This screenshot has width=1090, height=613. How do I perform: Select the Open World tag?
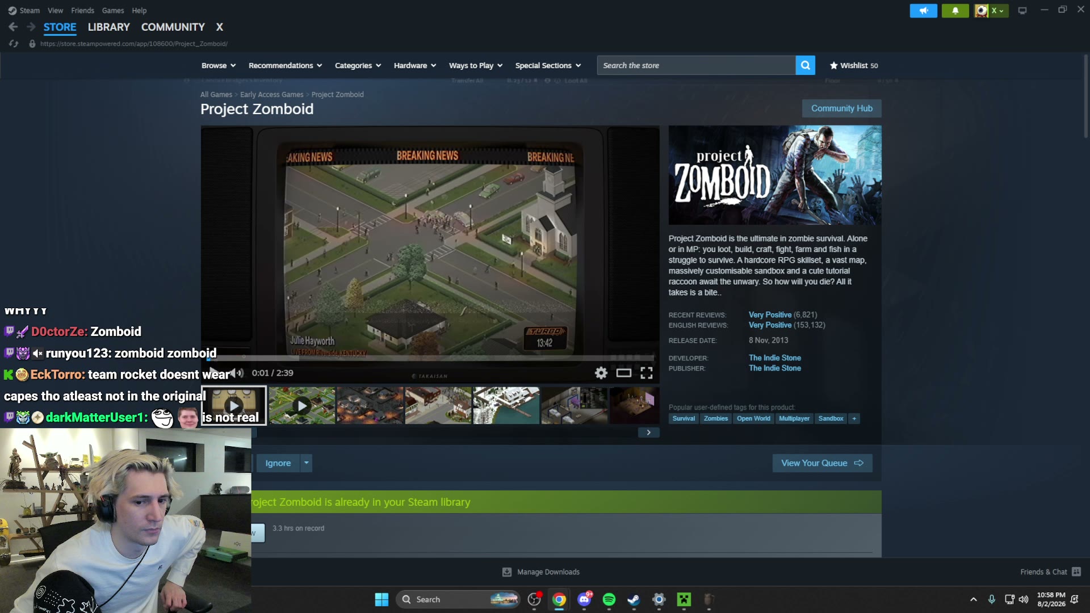(753, 418)
